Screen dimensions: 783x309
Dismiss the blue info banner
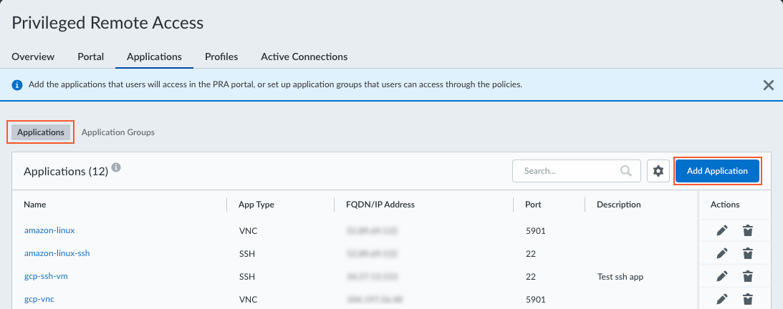(768, 85)
